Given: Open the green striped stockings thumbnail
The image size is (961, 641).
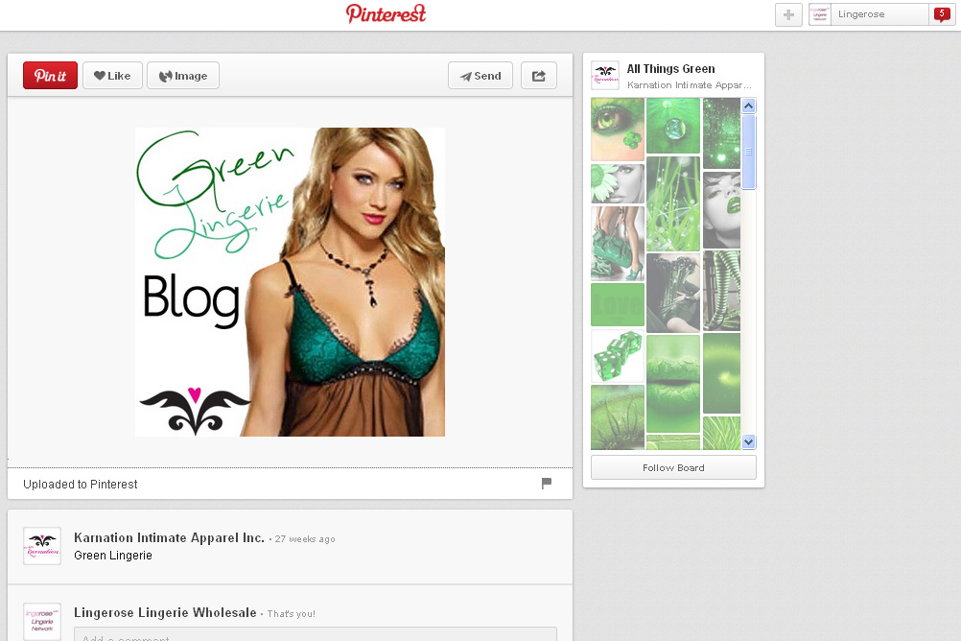Looking at the screenshot, I should click(721, 291).
